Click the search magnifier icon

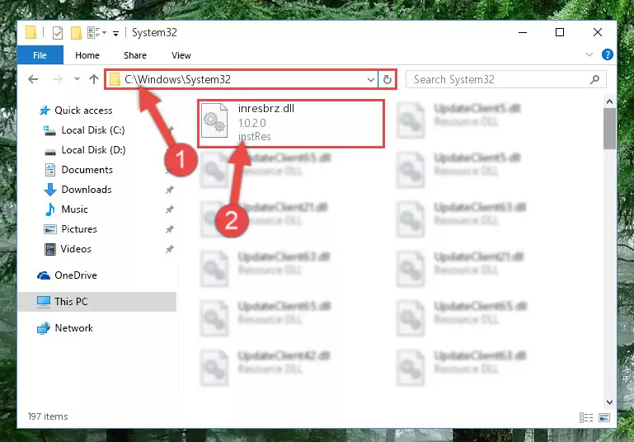pyautogui.click(x=594, y=80)
